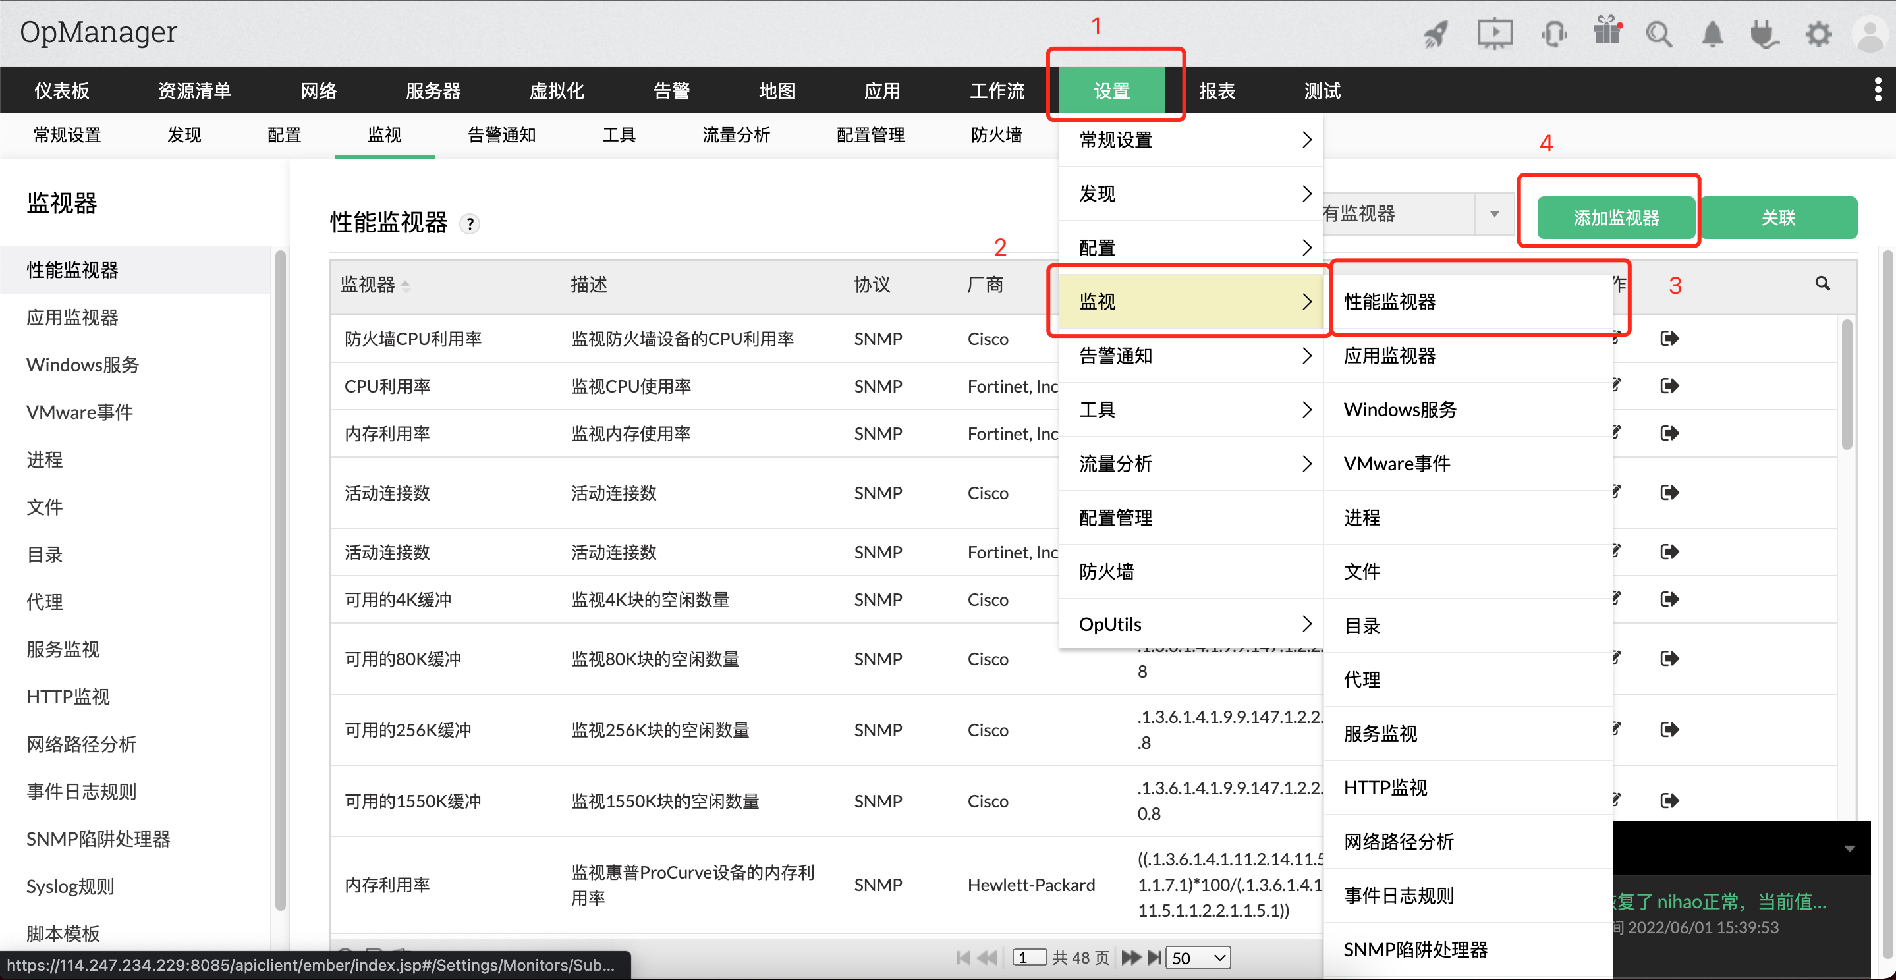This screenshot has height=980, width=1896.
Task: Click the page number input field
Action: (x=1029, y=957)
